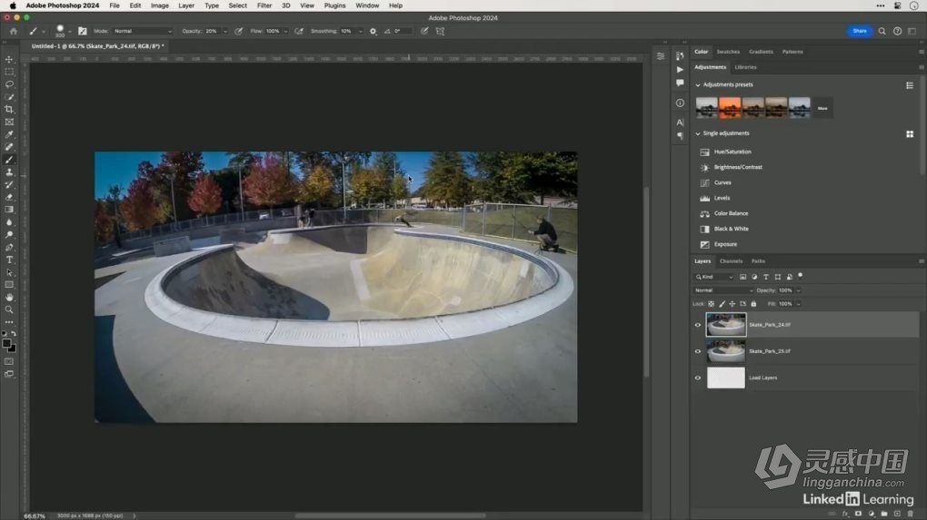
Task: Click More adjustment presets
Action: click(x=822, y=109)
